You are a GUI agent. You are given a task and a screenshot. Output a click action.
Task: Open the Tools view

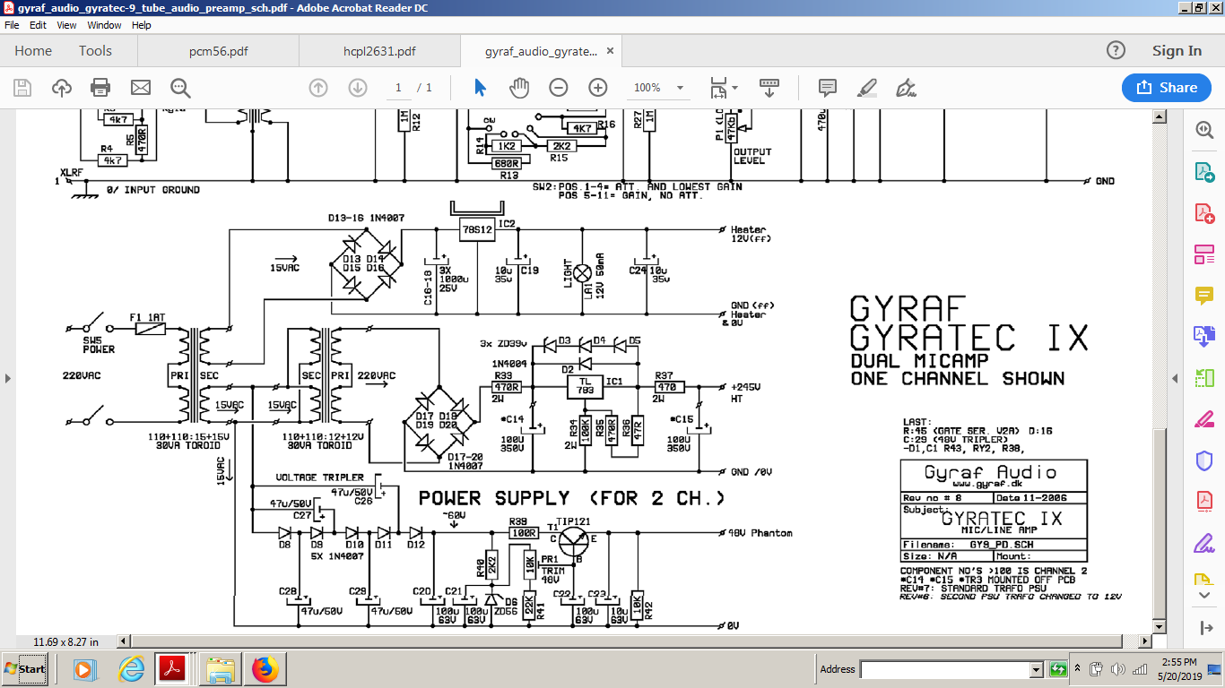95,51
